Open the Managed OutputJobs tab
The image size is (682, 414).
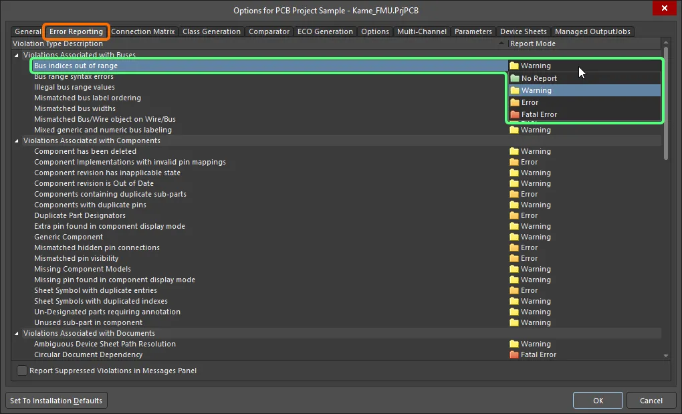[592, 31]
